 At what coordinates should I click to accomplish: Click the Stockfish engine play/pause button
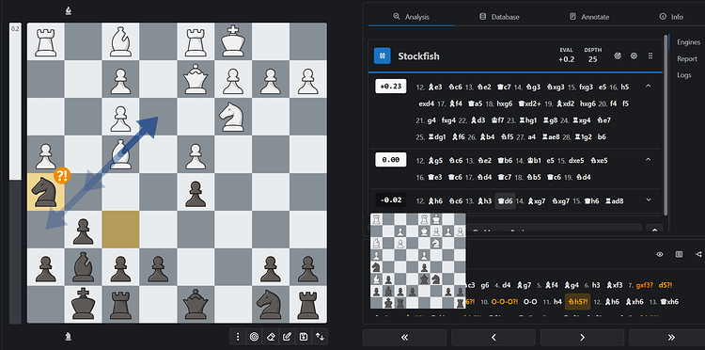[x=383, y=56]
